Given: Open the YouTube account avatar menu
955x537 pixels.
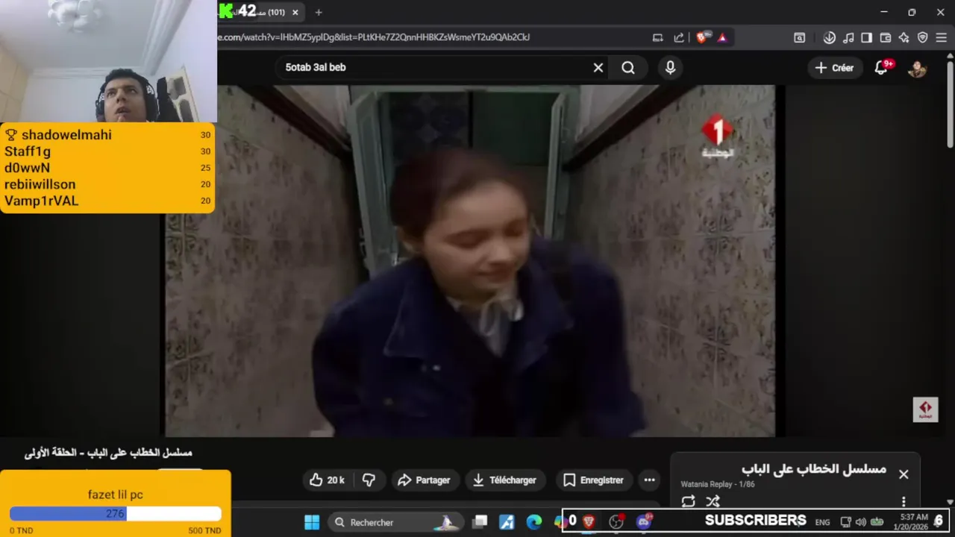Looking at the screenshot, I should pyautogui.click(x=917, y=68).
